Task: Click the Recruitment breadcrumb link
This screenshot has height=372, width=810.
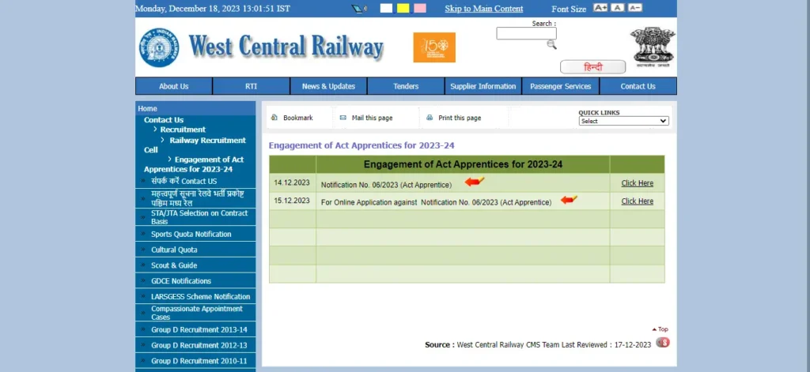Action: tap(183, 130)
